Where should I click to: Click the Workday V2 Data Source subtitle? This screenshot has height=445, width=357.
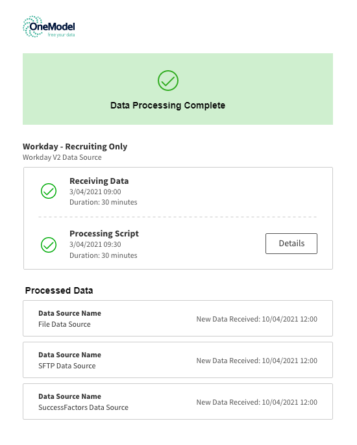(x=62, y=157)
